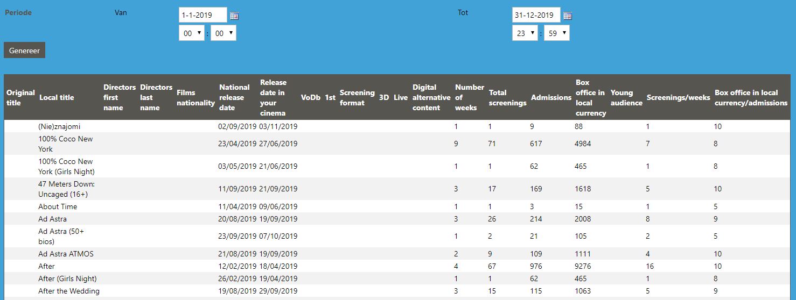This screenshot has width=796, height=300.
Task: Expand the Tot end minute dropdown showing 59
Action: [557, 33]
